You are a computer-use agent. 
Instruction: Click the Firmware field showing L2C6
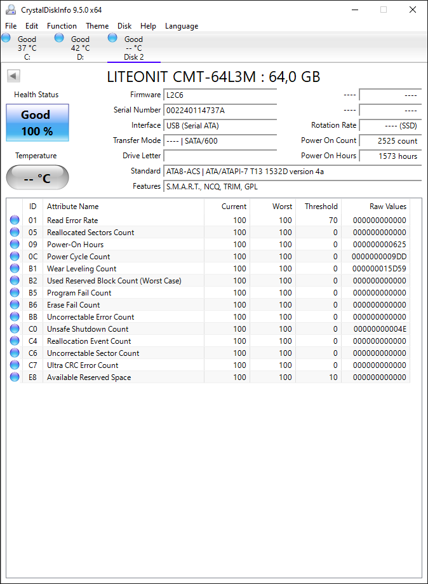tap(220, 95)
